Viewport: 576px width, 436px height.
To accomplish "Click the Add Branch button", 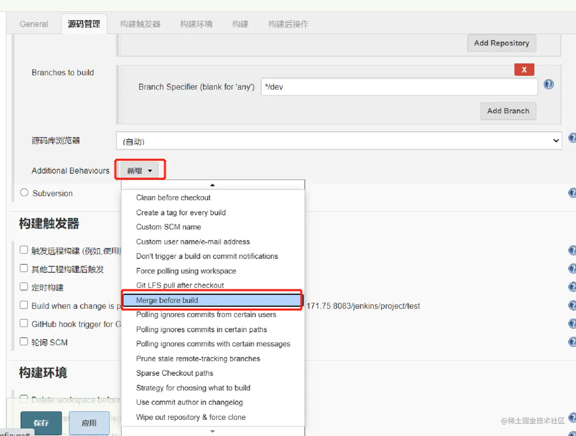I will click(508, 111).
